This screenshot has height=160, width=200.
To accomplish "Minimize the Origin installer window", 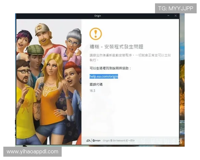I will (x=169, y=16).
